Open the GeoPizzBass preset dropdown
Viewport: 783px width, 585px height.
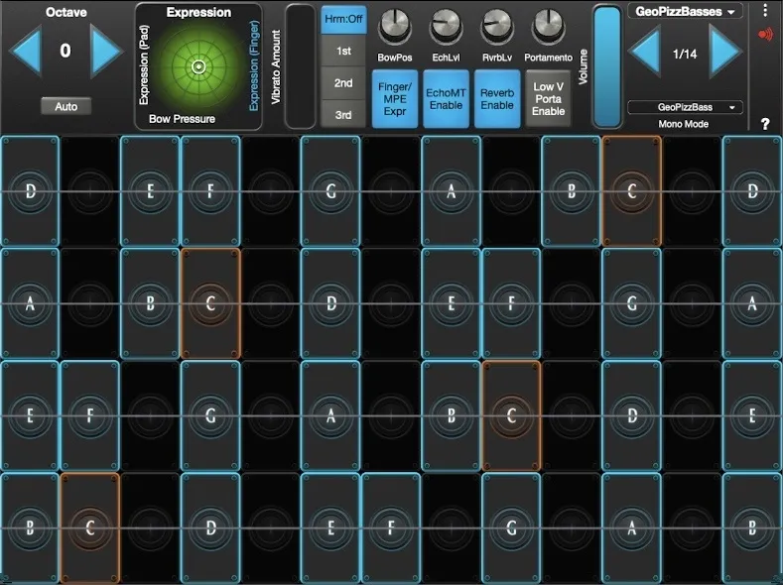685,107
